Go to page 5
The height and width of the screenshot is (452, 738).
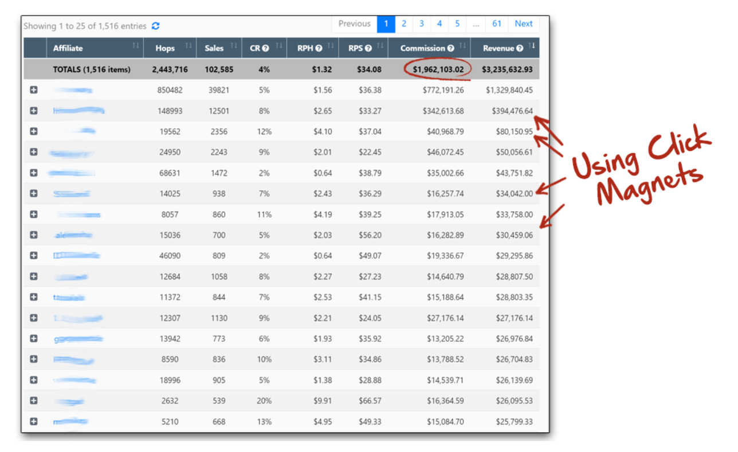point(457,24)
